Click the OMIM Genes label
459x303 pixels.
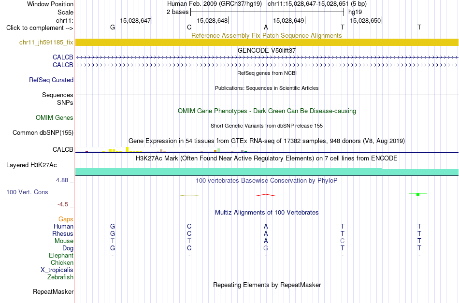tap(55, 118)
